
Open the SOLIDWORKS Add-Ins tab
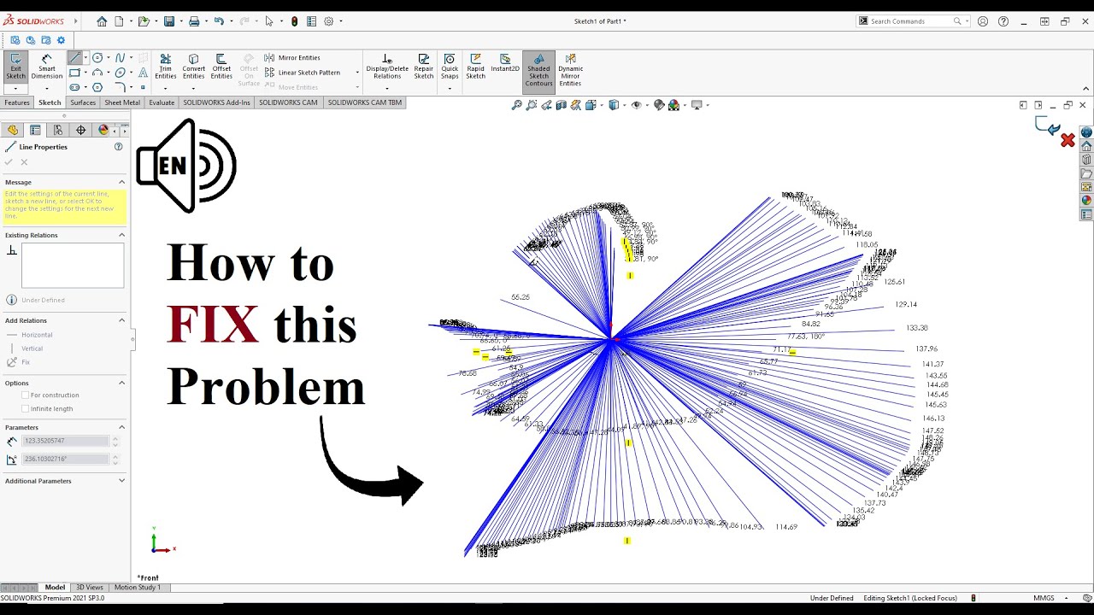click(216, 102)
